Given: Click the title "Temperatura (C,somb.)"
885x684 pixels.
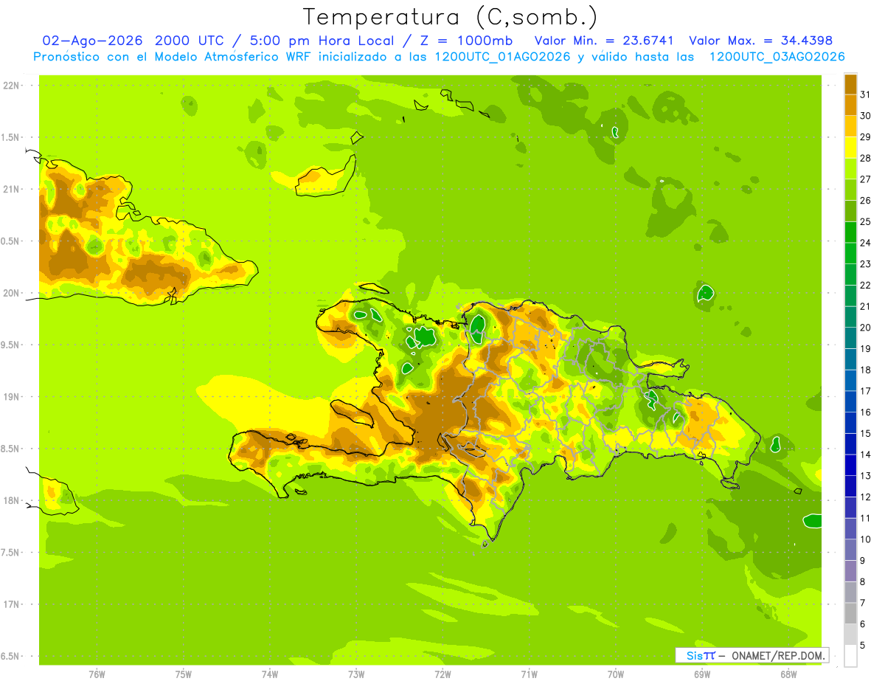Looking at the screenshot, I should coord(450,17).
